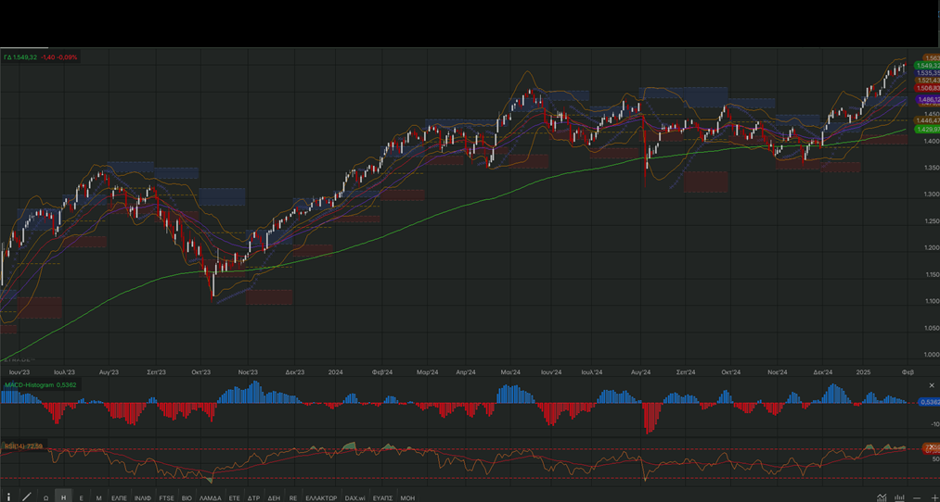The image size is (940, 502).
Task: Open the chart type bars icon
Action: 899,497
